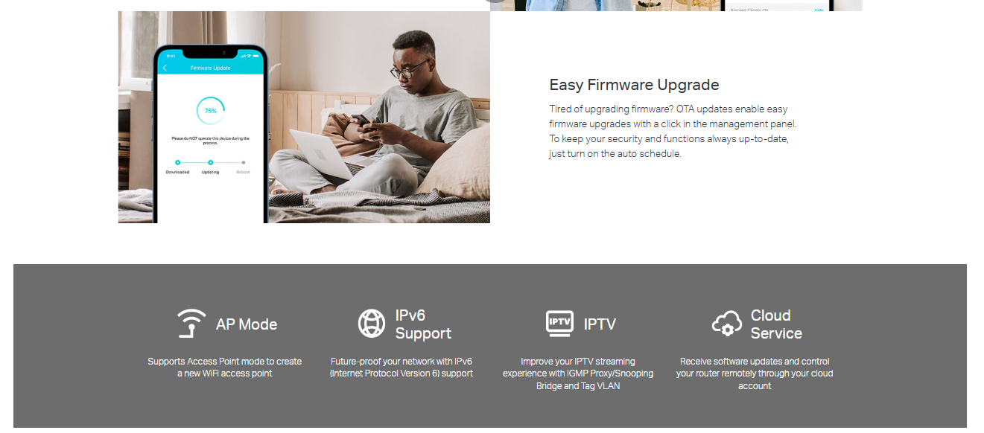984x433 pixels.
Task: Click the Cloud Service gear-cloud icon
Action: tap(727, 324)
